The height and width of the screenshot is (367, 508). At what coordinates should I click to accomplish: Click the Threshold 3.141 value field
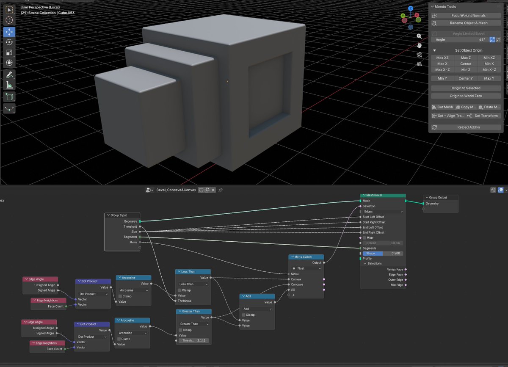[193, 340]
